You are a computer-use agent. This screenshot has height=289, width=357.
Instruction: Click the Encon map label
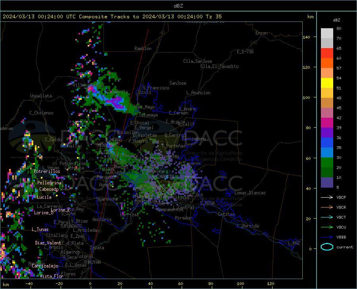tap(261, 33)
